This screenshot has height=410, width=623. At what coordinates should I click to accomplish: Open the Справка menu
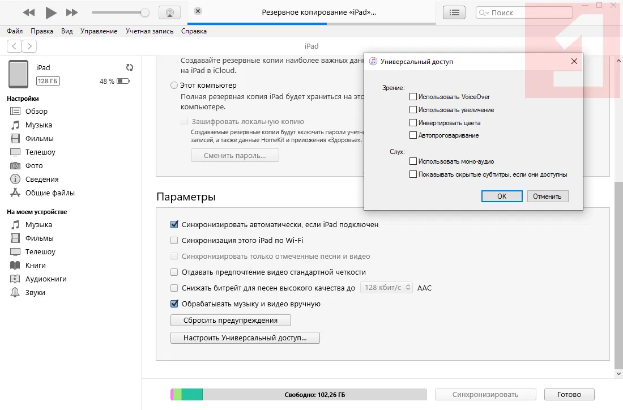tap(194, 31)
